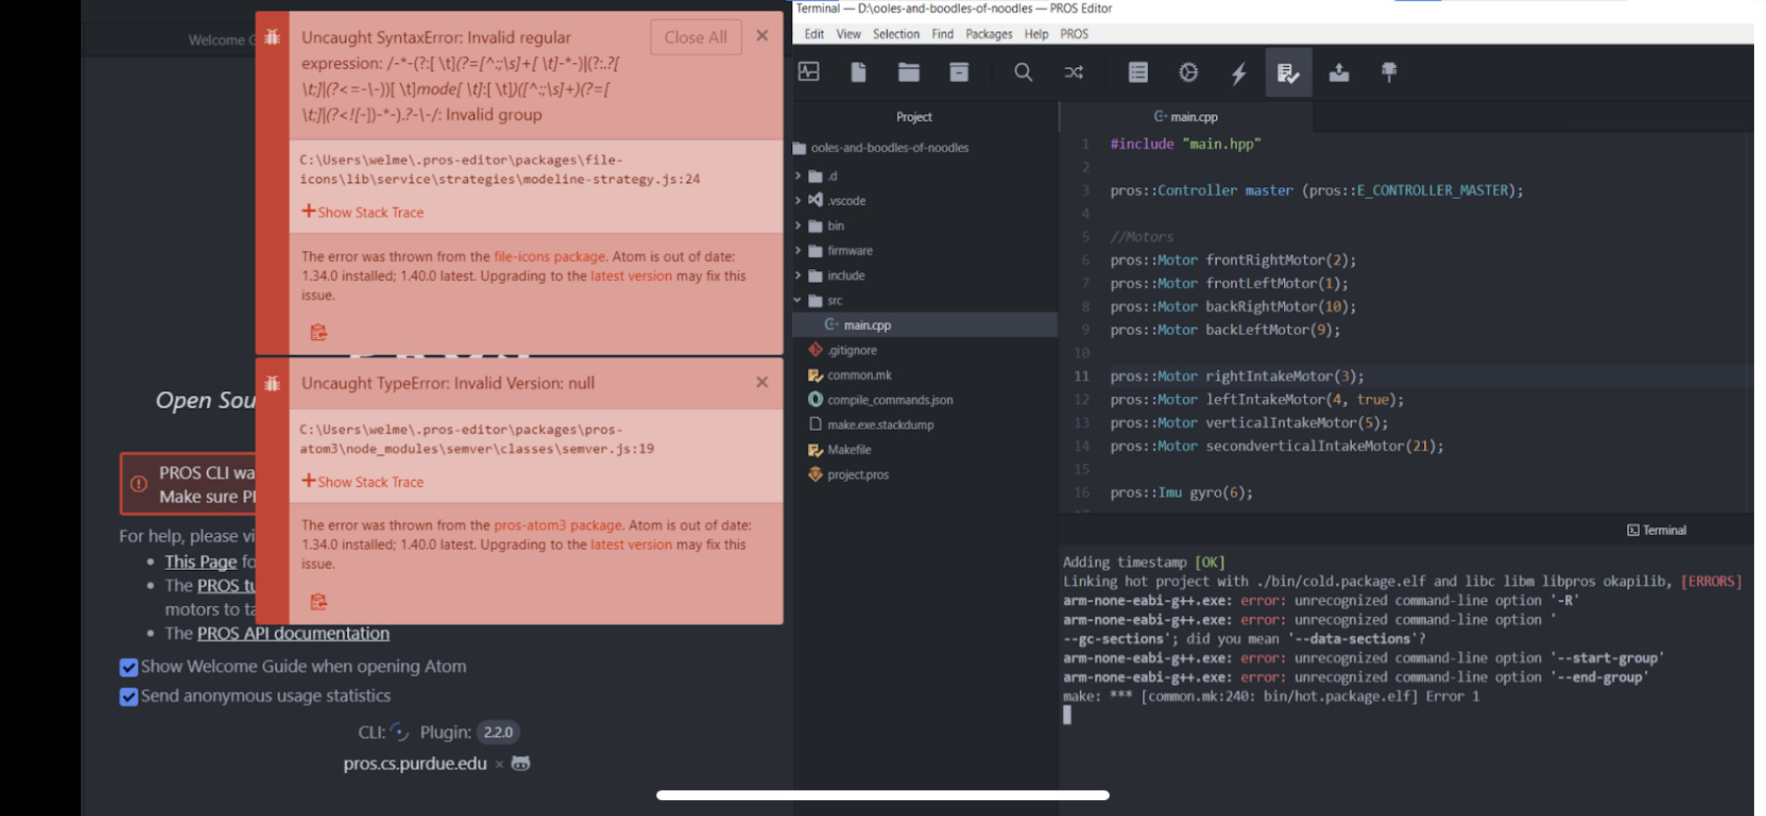Click the warning icon in PROS CLI alert
This screenshot has width=1766, height=816.
click(x=139, y=484)
